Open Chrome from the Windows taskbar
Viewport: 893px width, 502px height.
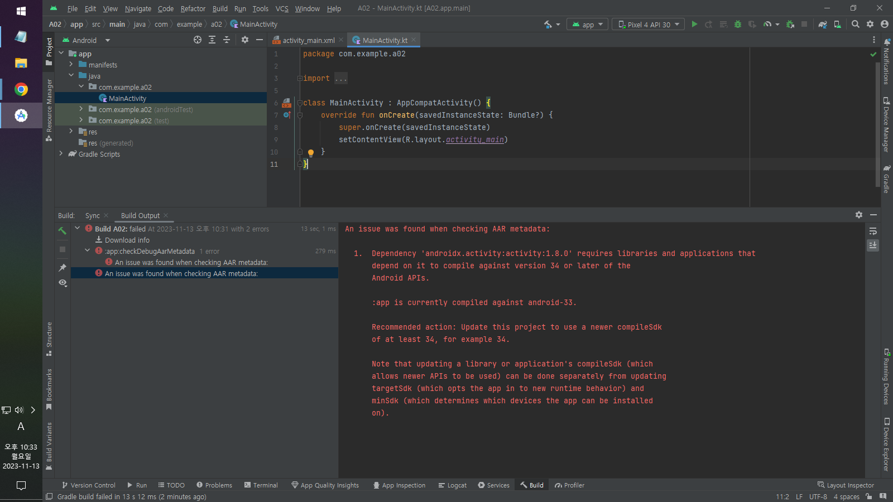tap(21, 89)
